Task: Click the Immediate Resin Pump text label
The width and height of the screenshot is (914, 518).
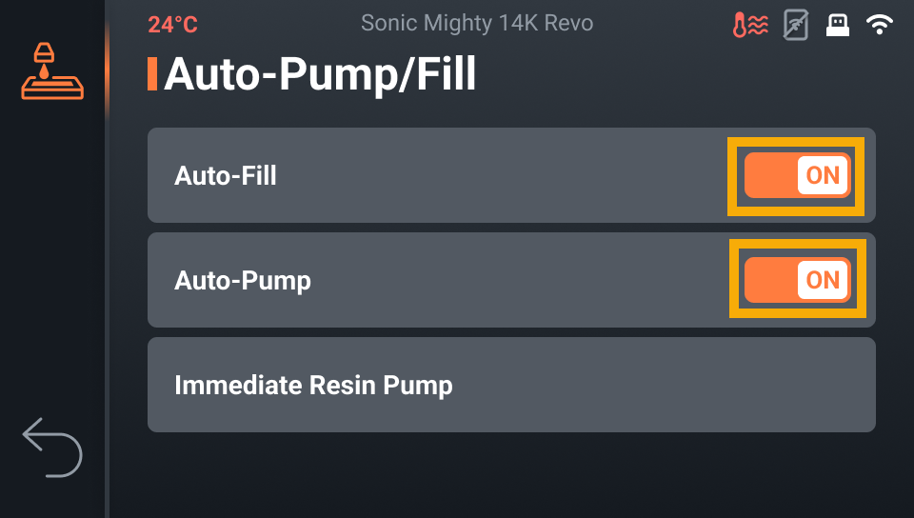Action: [x=313, y=385]
